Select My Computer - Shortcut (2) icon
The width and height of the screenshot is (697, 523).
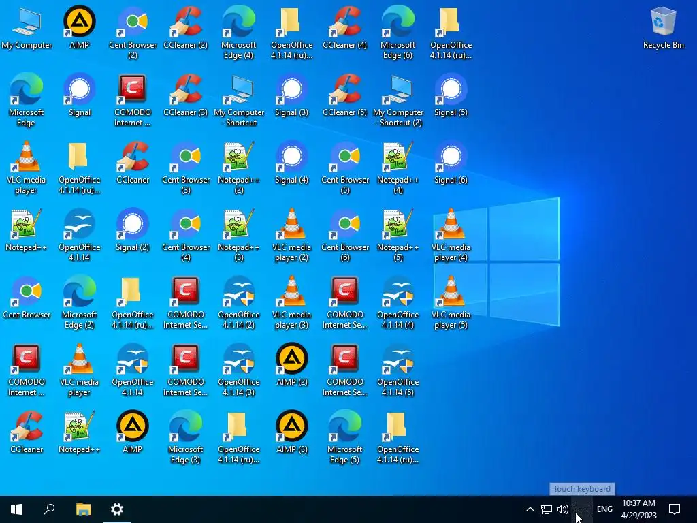(x=398, y=101)
